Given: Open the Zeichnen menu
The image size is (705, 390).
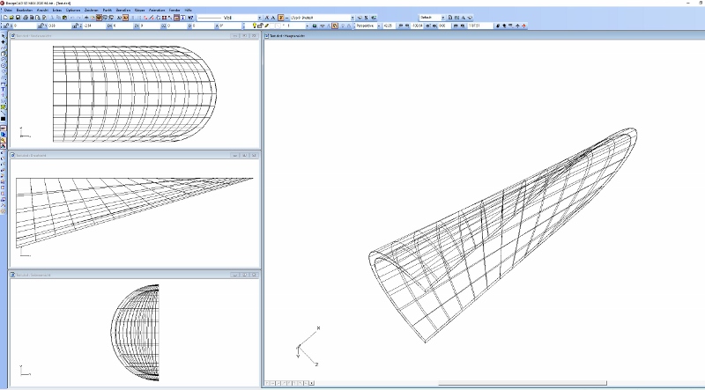Looking at the screenshot, I should pos(91,10).
